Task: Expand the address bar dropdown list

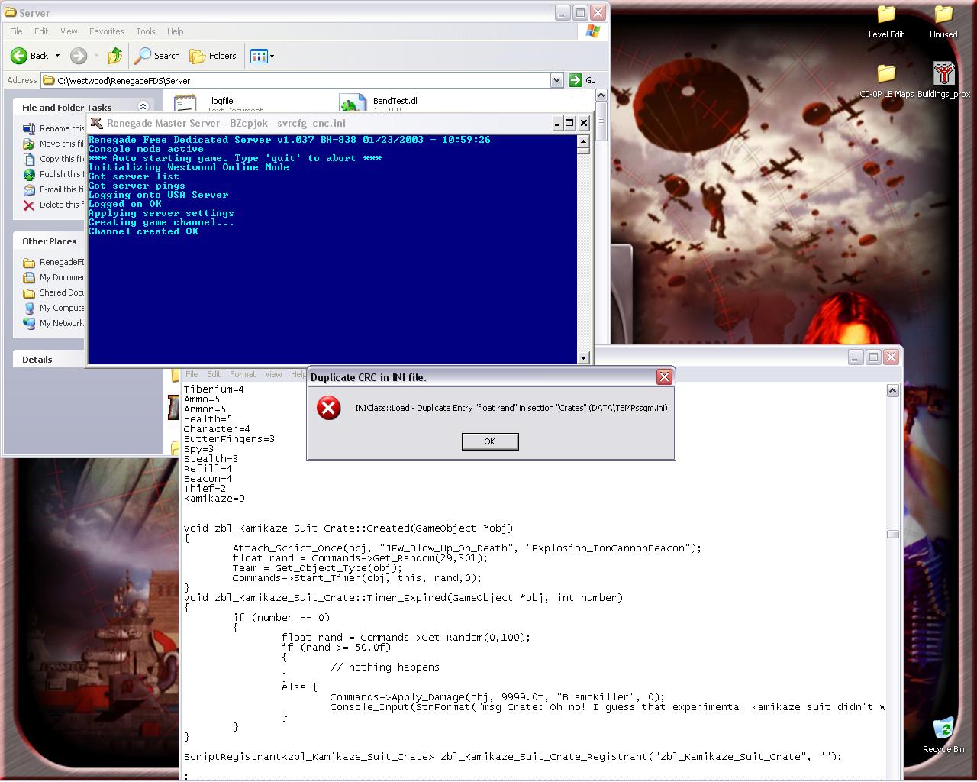Action: [556, 80]
